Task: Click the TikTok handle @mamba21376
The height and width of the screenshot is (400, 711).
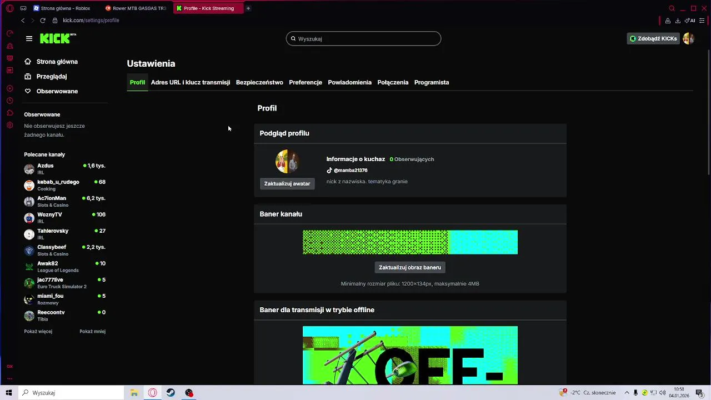Action: click(351, 171)
